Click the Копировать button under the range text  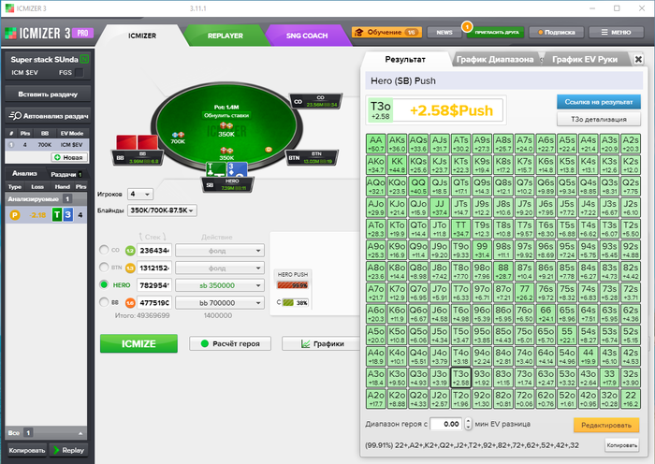(622, 445)
